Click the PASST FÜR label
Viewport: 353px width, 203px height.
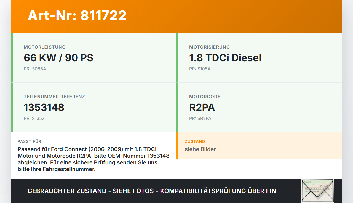coord(30,141)
